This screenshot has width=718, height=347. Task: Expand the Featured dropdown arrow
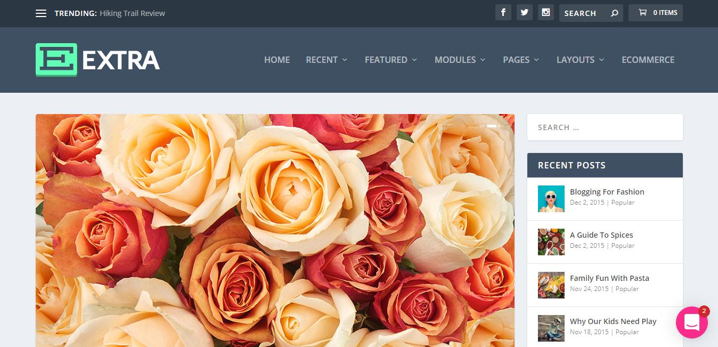pyautogui.click(x=414, y=60)
